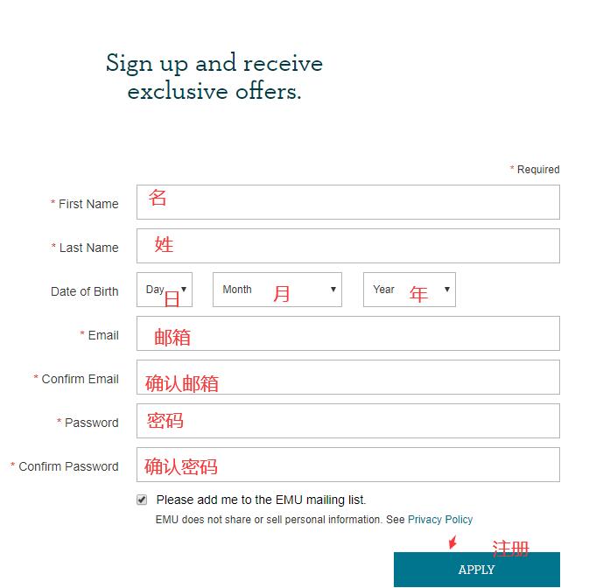Click the First Name input field
Image resolution: width=596 pixels, height=588 pixels.
pyautogui.click(x=347, y=202)
